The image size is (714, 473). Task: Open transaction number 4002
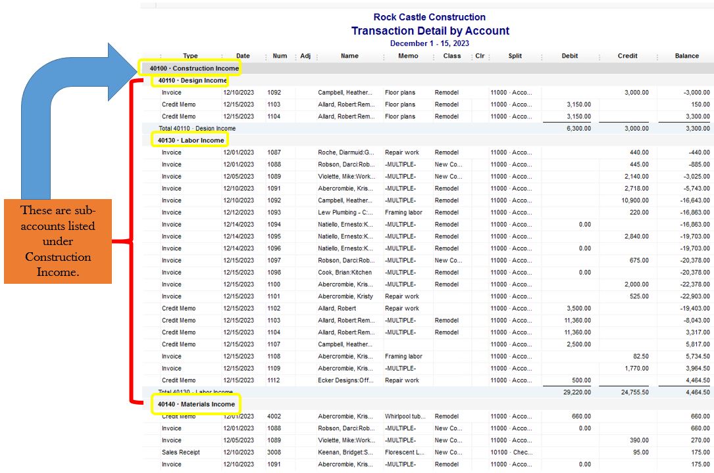click(274, 417)
